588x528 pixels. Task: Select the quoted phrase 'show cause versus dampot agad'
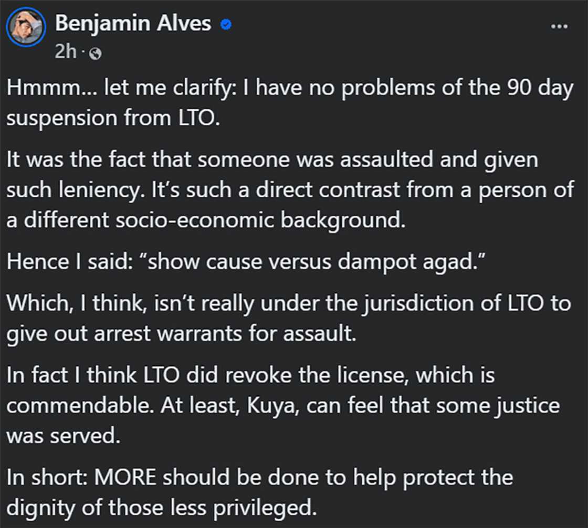coord(312,261)
